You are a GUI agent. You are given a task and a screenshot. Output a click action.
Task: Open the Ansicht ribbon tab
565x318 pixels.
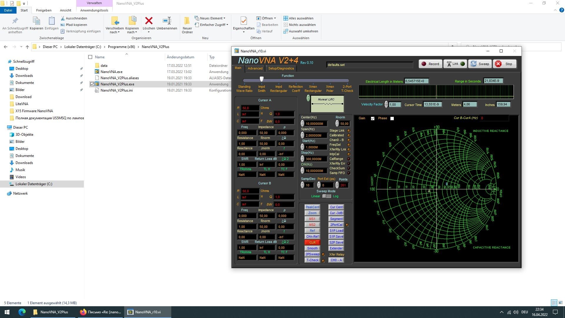click(65, 10)
